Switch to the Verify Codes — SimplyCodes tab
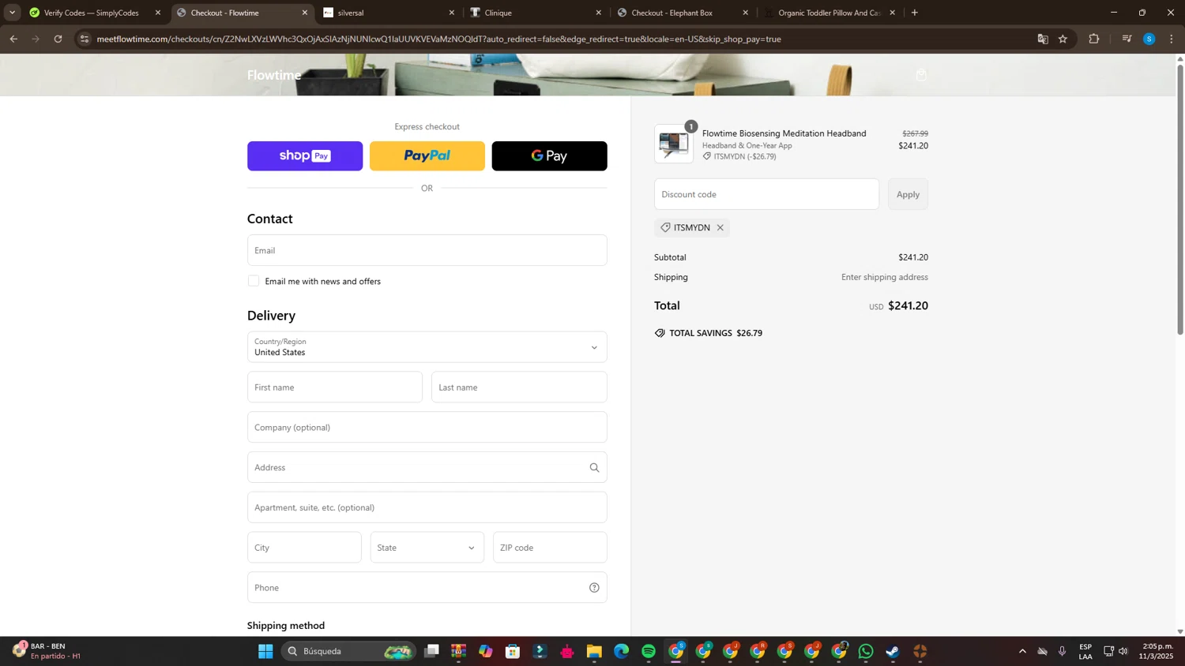 click(x=91, y=13)
